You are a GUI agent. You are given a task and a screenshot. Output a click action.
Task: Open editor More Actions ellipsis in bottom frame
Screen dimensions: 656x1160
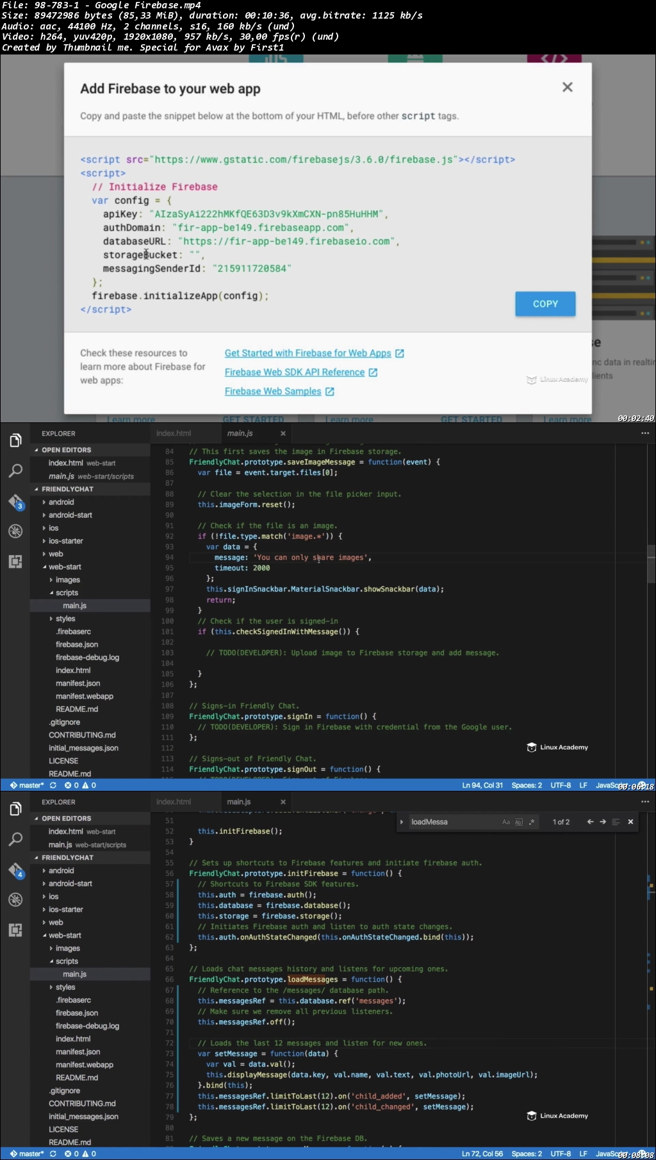tap(645, 802)
